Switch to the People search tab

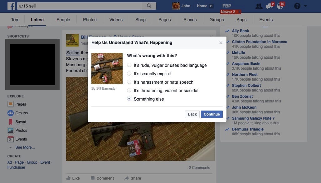tap(63, 20)
